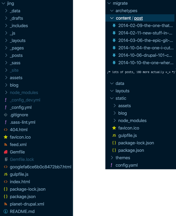Click the info icon beside README.md
The width and height of the screenshot is (176, 216).
[6, 212]
